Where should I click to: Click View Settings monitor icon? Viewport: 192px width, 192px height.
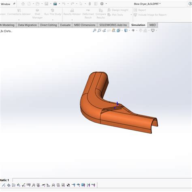point(153,30)
